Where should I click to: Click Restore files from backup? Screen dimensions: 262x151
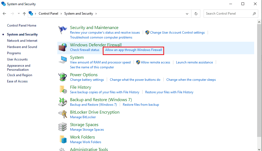(141, 105)
